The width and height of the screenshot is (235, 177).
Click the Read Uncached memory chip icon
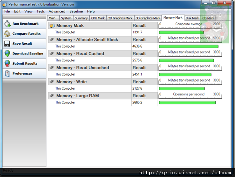click(52, 68)
